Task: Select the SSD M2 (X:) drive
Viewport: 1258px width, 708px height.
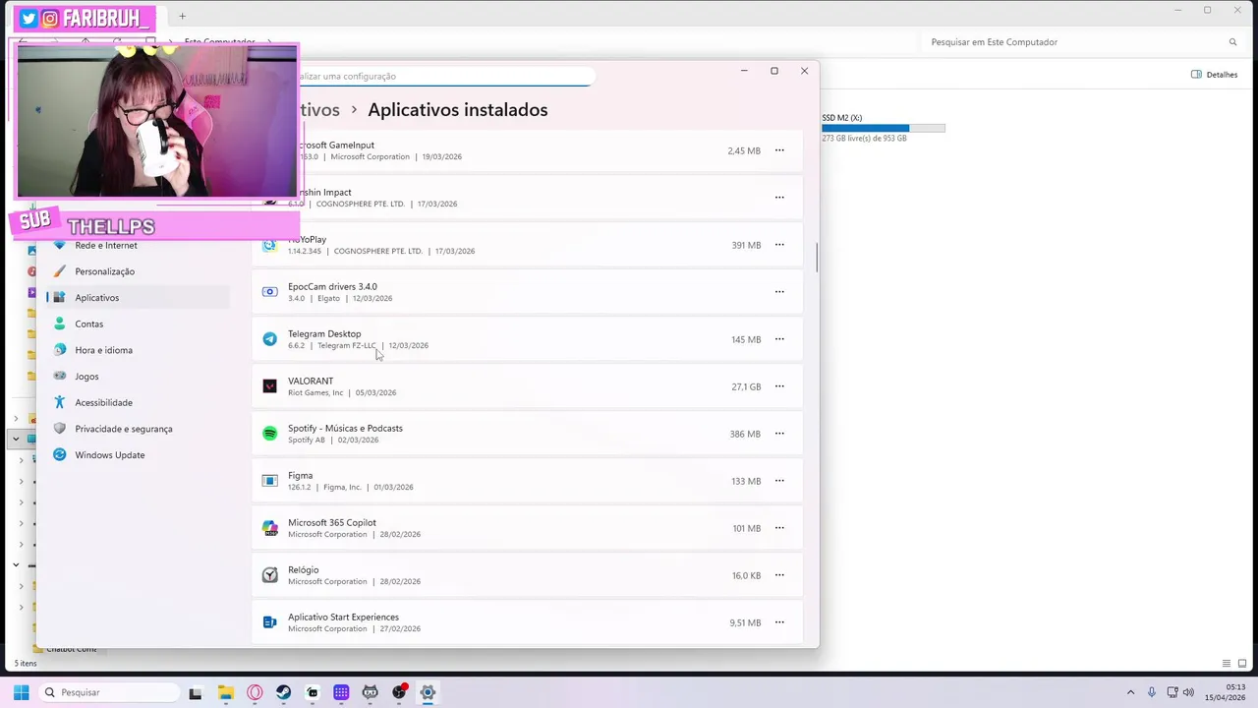Action: point(883,128)
